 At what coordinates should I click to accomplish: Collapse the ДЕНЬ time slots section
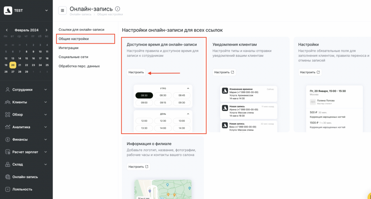click(188, 114)
